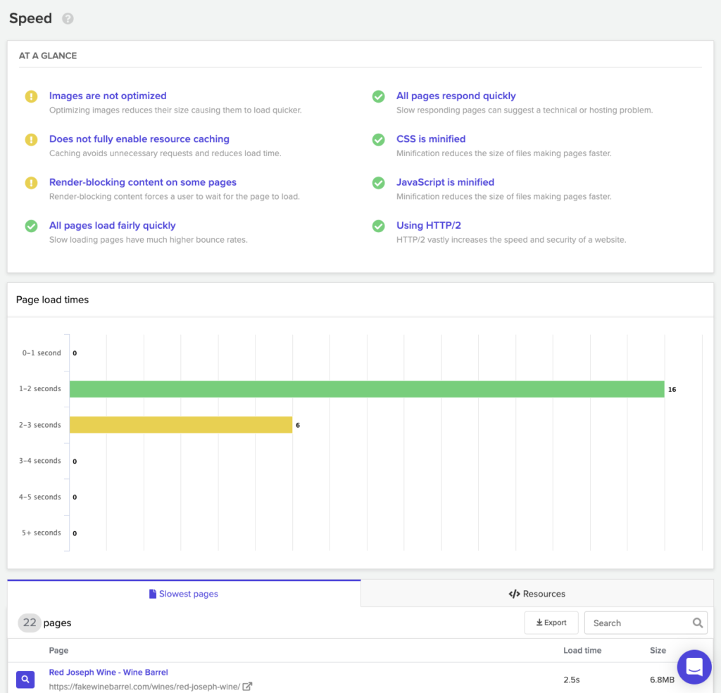Click the 6.8MB size value
This screenshot has width=721, height=693.
point(662,679)
